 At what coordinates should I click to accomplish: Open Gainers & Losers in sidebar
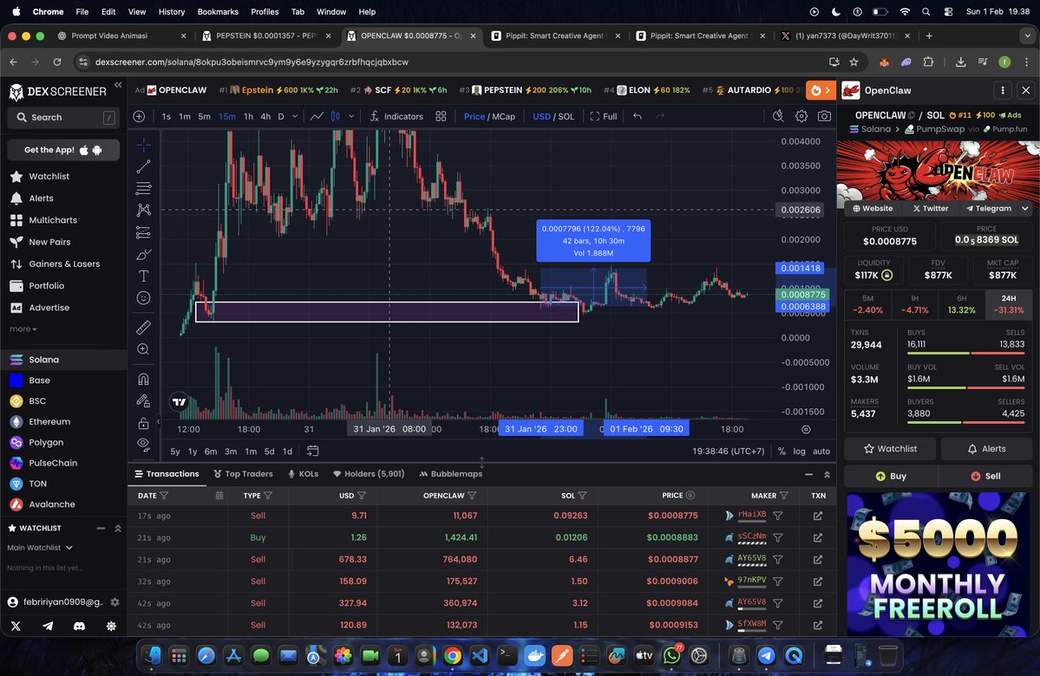(63, 263)
